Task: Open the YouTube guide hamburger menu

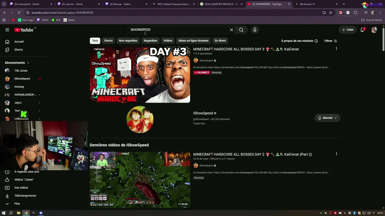Action: tap(7, 30)
